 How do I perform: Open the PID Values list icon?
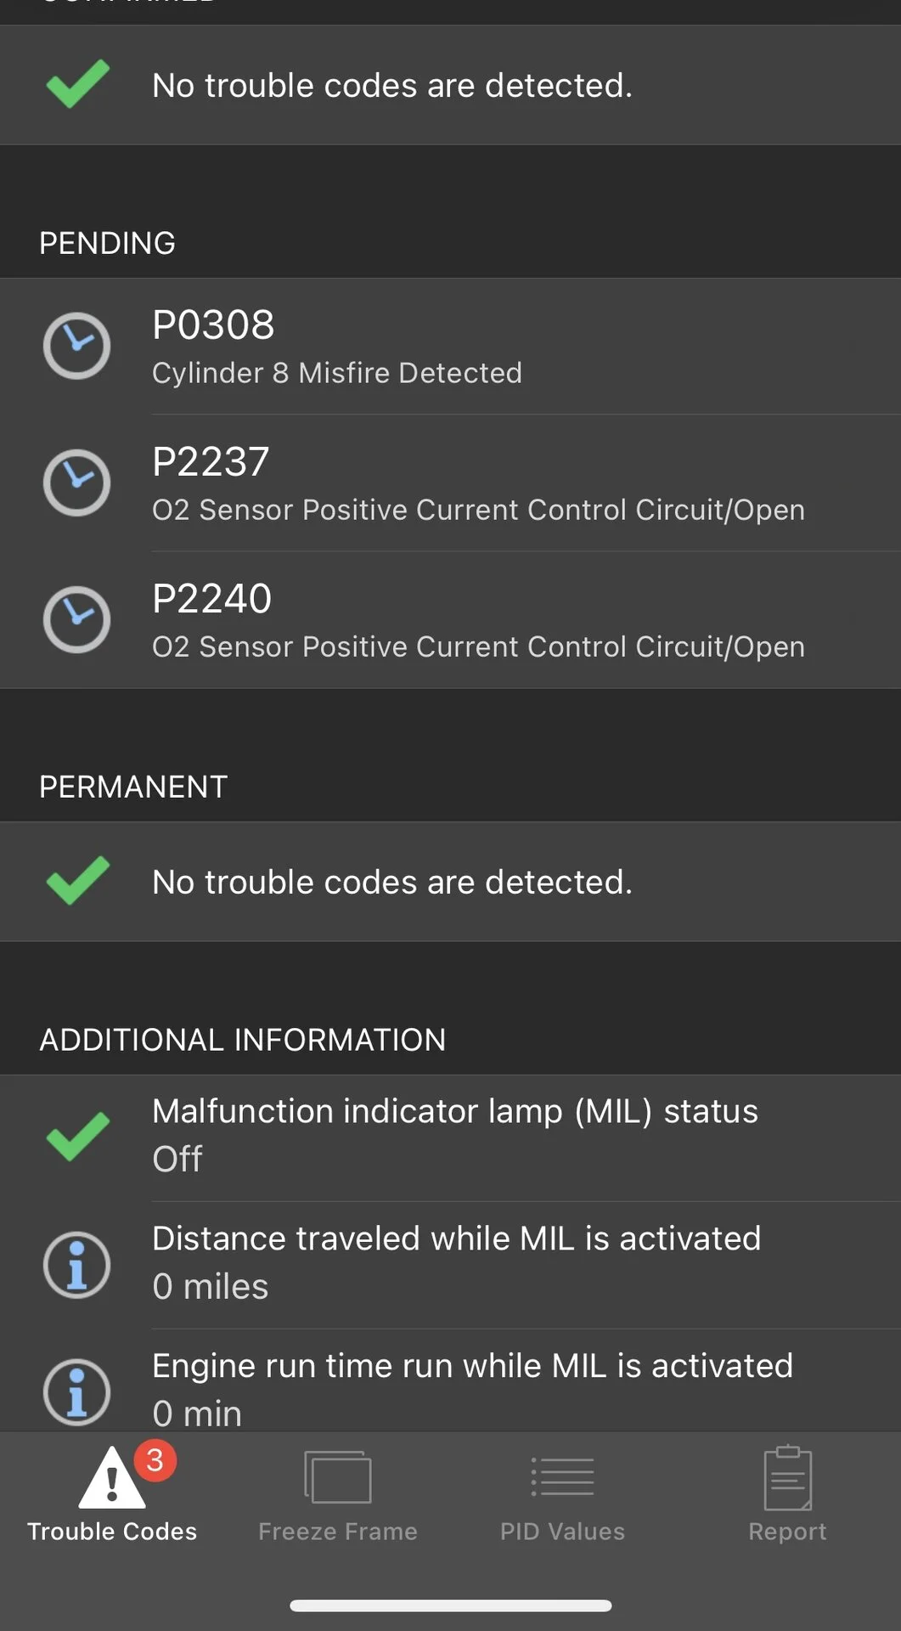click(x=562, y=1478)
